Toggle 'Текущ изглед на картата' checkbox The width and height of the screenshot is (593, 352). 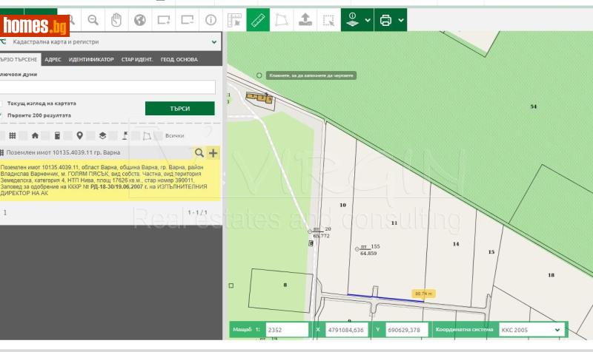coord(2,104)
